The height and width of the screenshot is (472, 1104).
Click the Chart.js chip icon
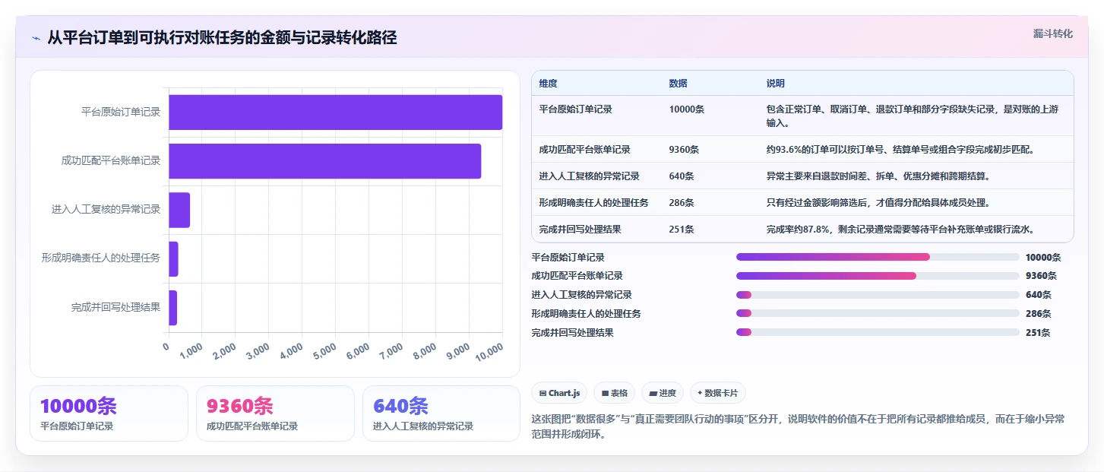click(543, 393)
